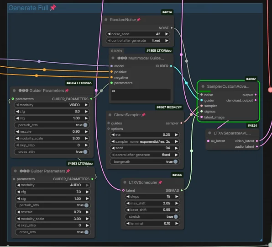
Task: Click the NOISE output socket of RandomNoise
Action: (172, 28)
